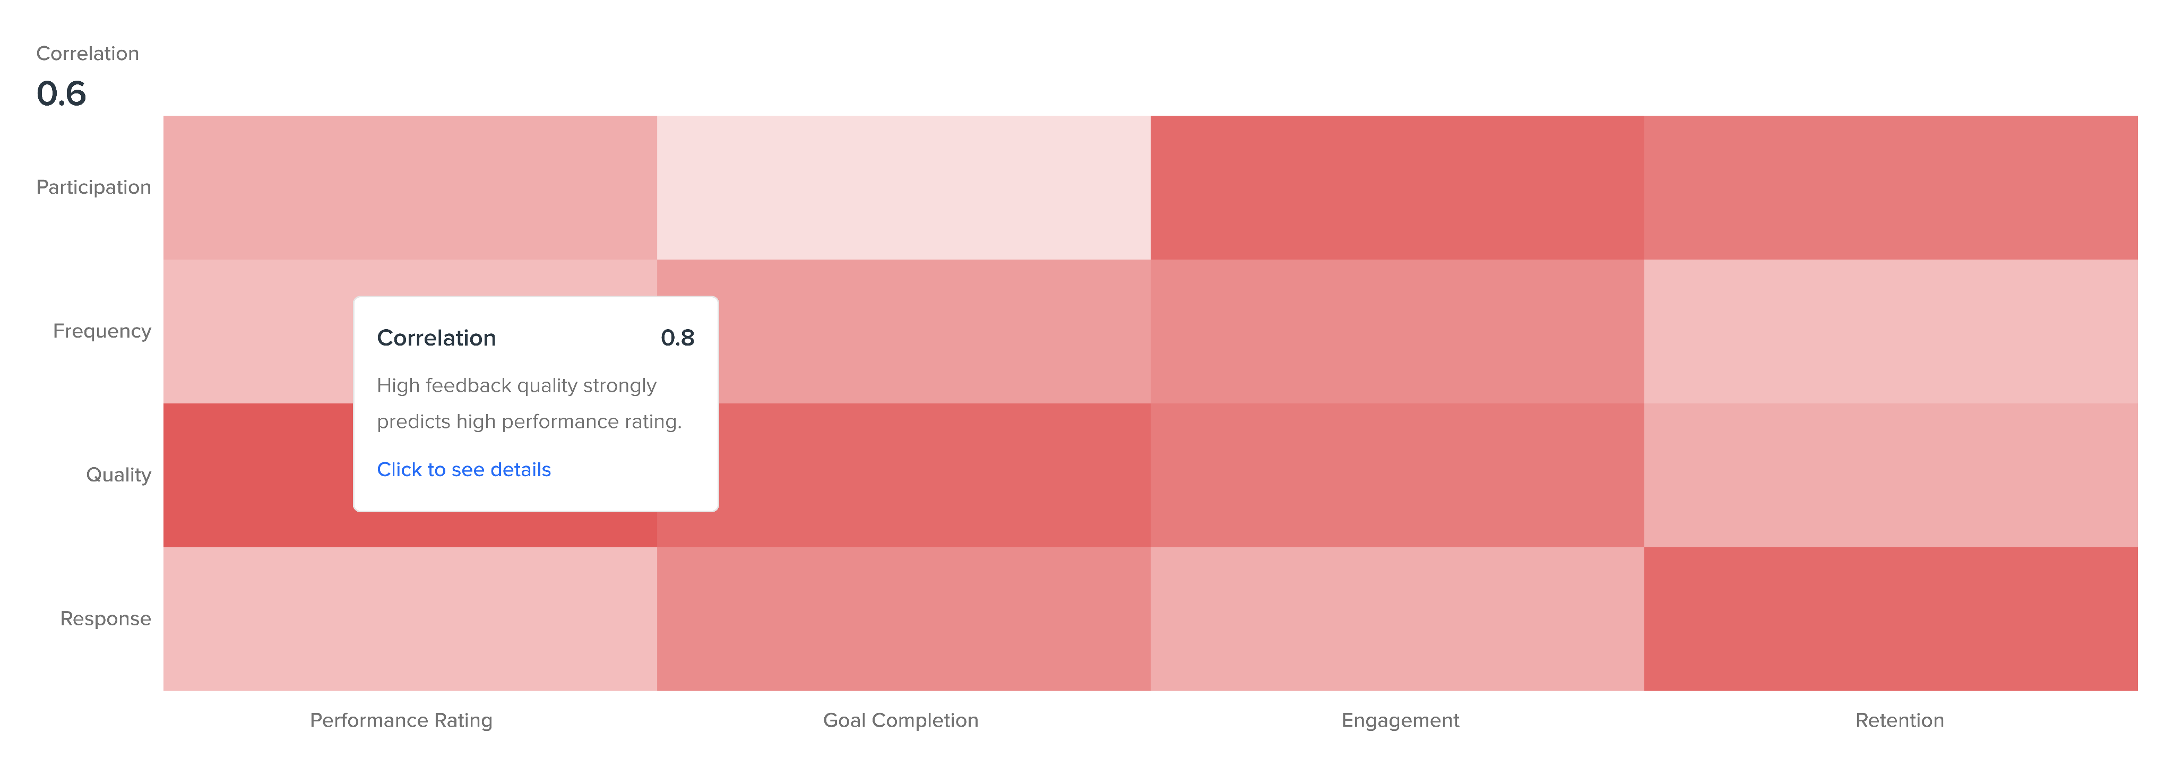The image size is (2174, 775).
Task: Select the Participation and Goal Completion cell
Action: pyautogui.click(x=903, y=187)
